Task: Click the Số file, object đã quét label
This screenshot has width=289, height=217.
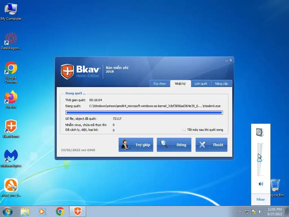Action: tap(81, 119)
